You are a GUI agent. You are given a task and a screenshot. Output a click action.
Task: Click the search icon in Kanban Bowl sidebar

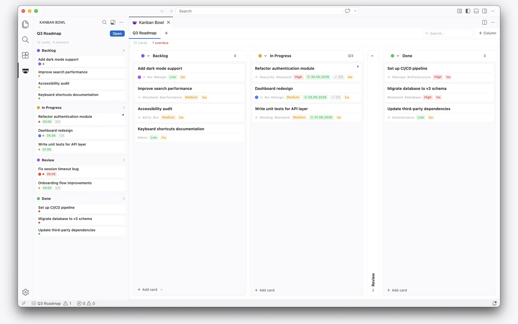[104, 22]
